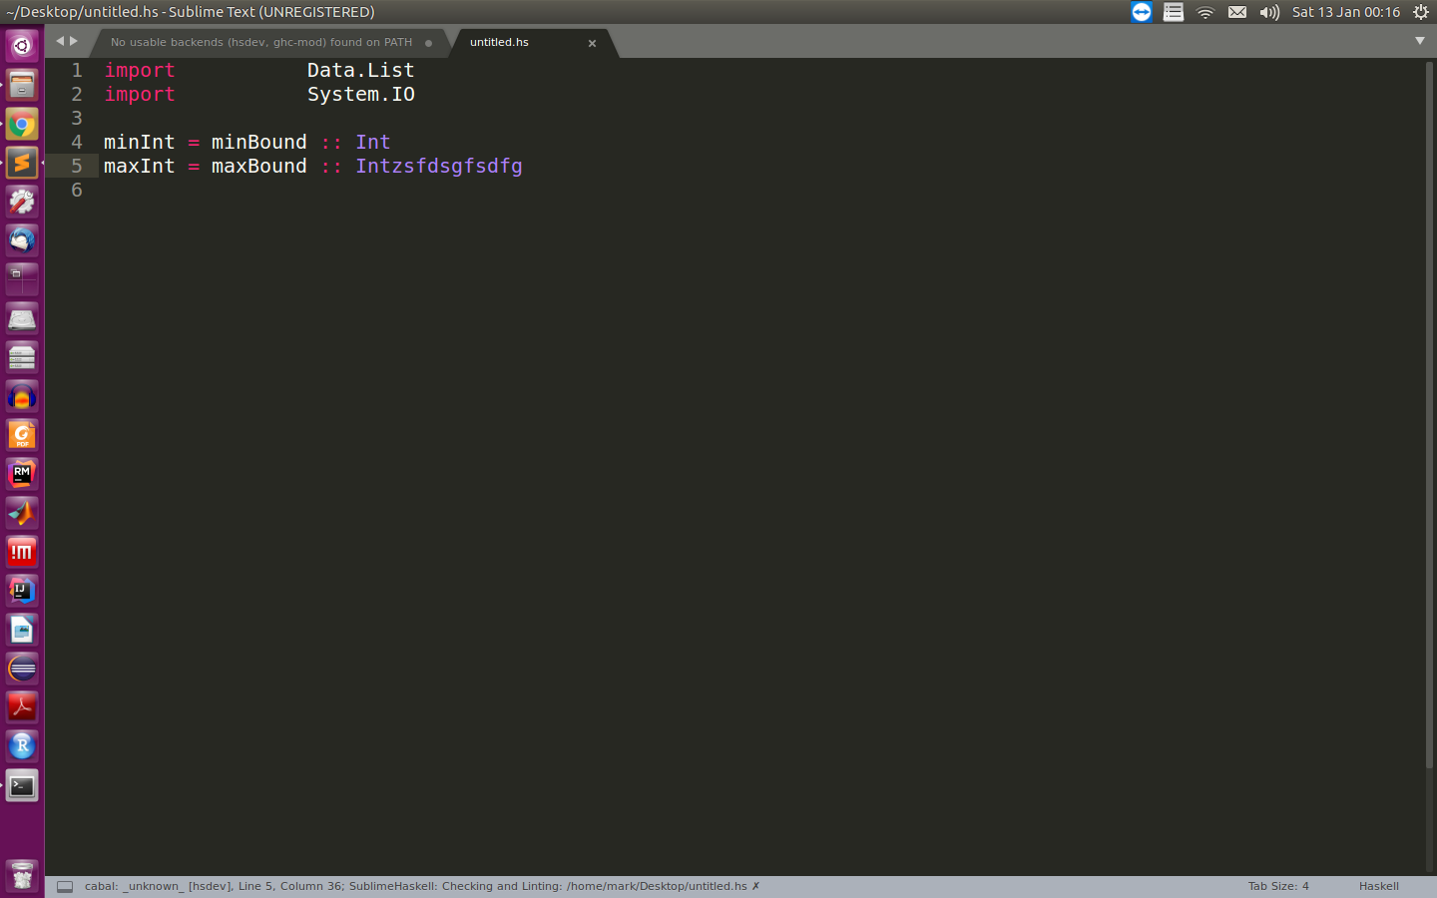Open the Wi-Fi network menu

click(1205, 12)
